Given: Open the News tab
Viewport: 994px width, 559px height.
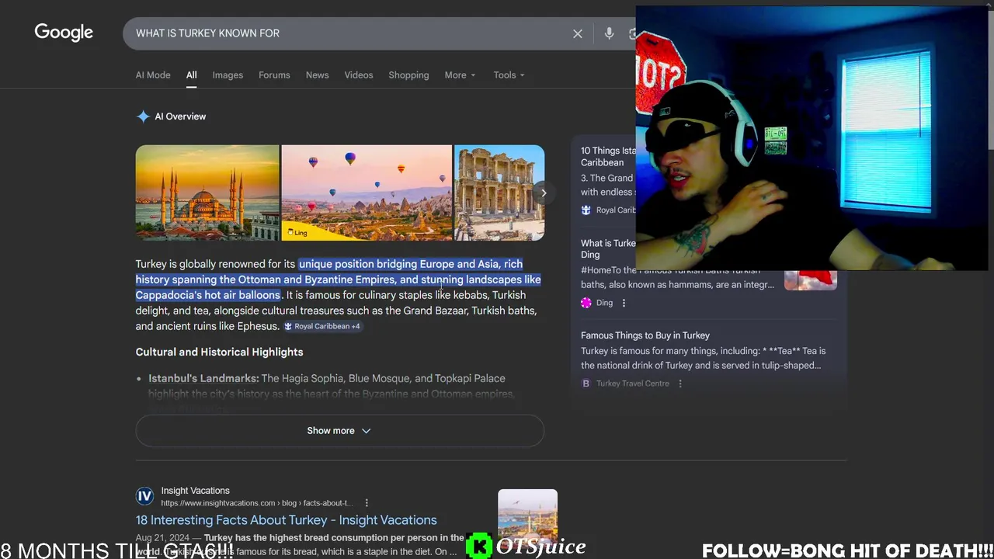Looking at the screenshot, I should 317,75.
